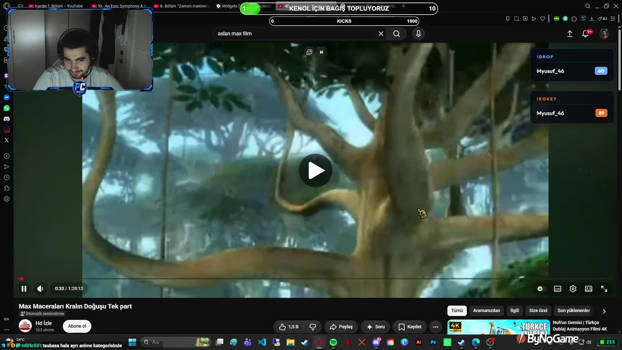622x350 pixels.
Task: Open the sidebar extensions cube icon
Action: click(x=7, y=188)
